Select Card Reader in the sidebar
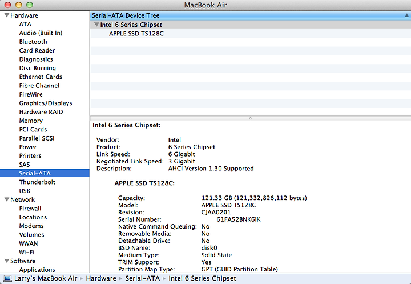 37,50
